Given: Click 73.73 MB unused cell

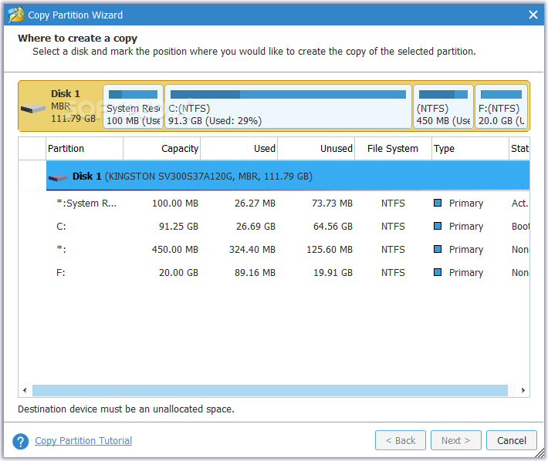Looking at the screenshot, I should click(x=332, y=203).
